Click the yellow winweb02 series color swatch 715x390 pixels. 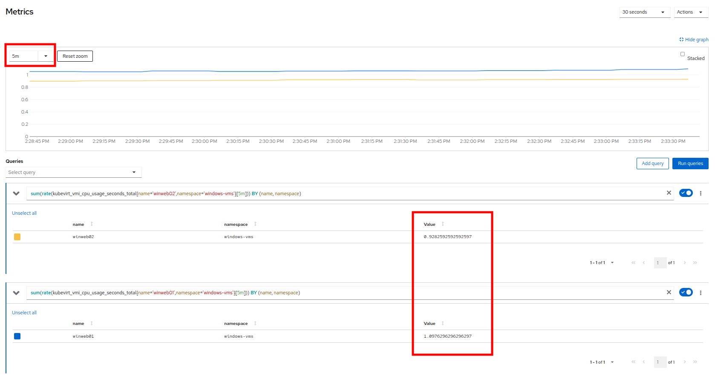17,237
